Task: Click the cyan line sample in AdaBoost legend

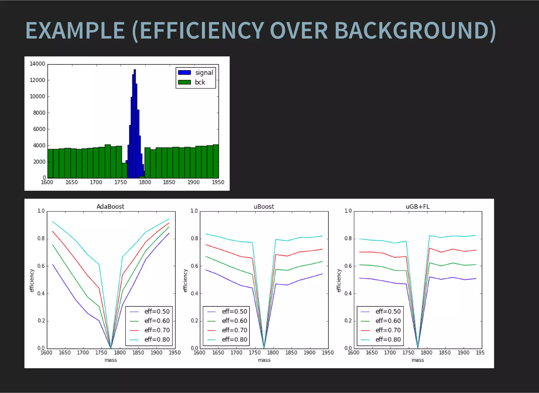Action: [134, 340]
